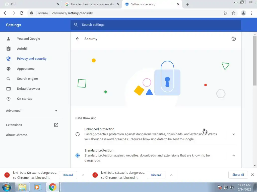Select Standard protection radio button
Viewport: 257px width, 192px height.
[x=78, y=155]
